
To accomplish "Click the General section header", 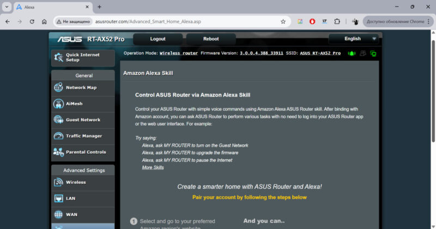I will tap(83, 75).
